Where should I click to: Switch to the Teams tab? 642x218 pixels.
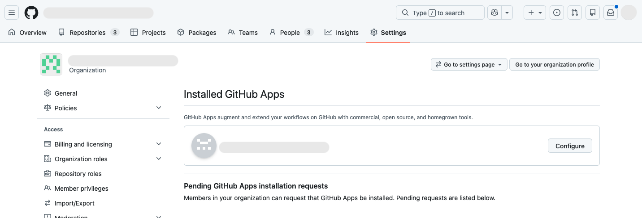click(243, 33)
